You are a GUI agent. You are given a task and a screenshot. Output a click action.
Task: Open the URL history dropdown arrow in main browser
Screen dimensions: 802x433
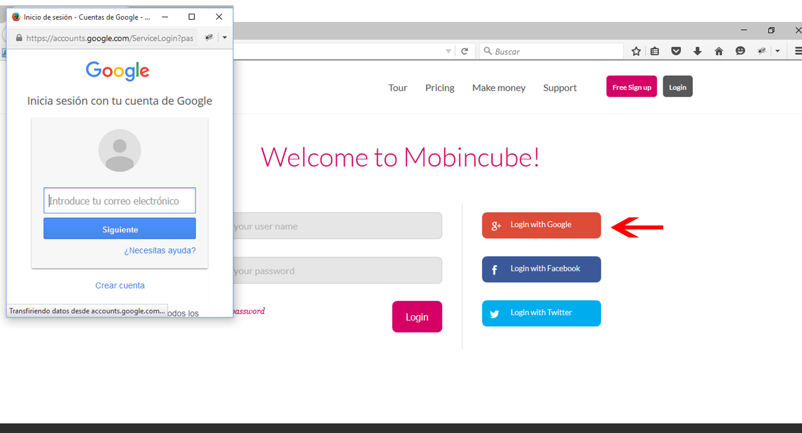click(449, 52)
